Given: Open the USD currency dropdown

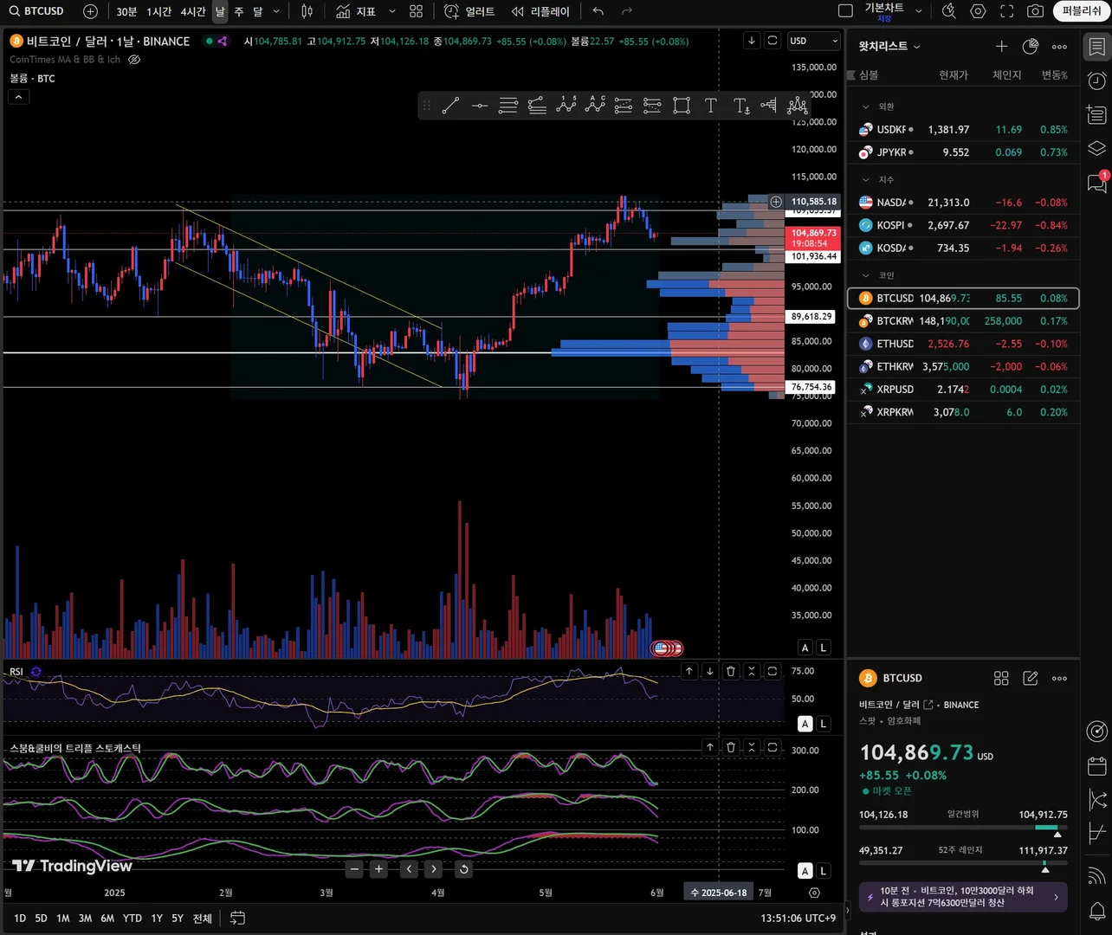Looking at the screenshot, I should pyautogui.click(x=814, y=41).
